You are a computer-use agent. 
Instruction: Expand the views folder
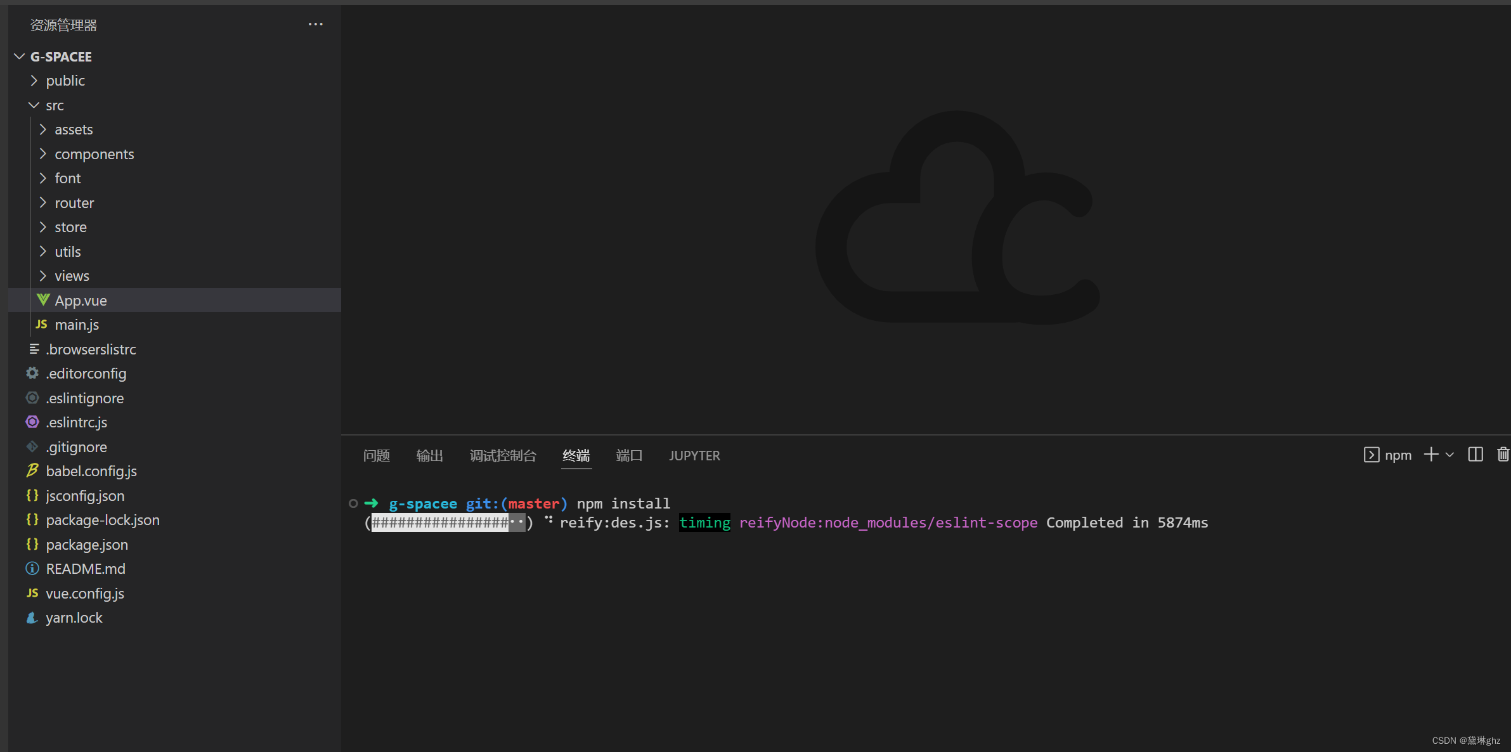pos(43,276)
